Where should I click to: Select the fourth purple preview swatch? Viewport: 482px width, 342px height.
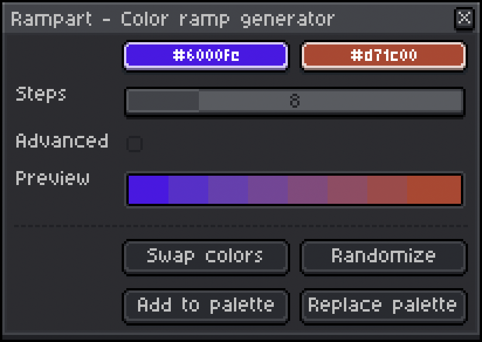coord(268,190)
